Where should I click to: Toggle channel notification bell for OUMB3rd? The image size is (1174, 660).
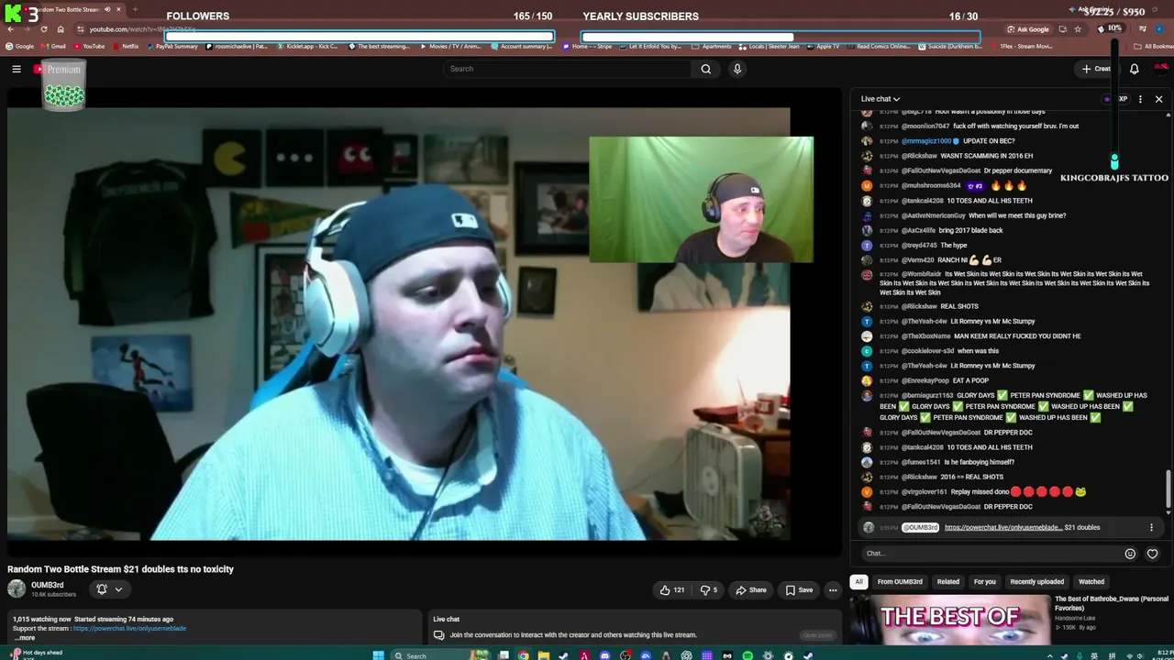tap(102, 589)
